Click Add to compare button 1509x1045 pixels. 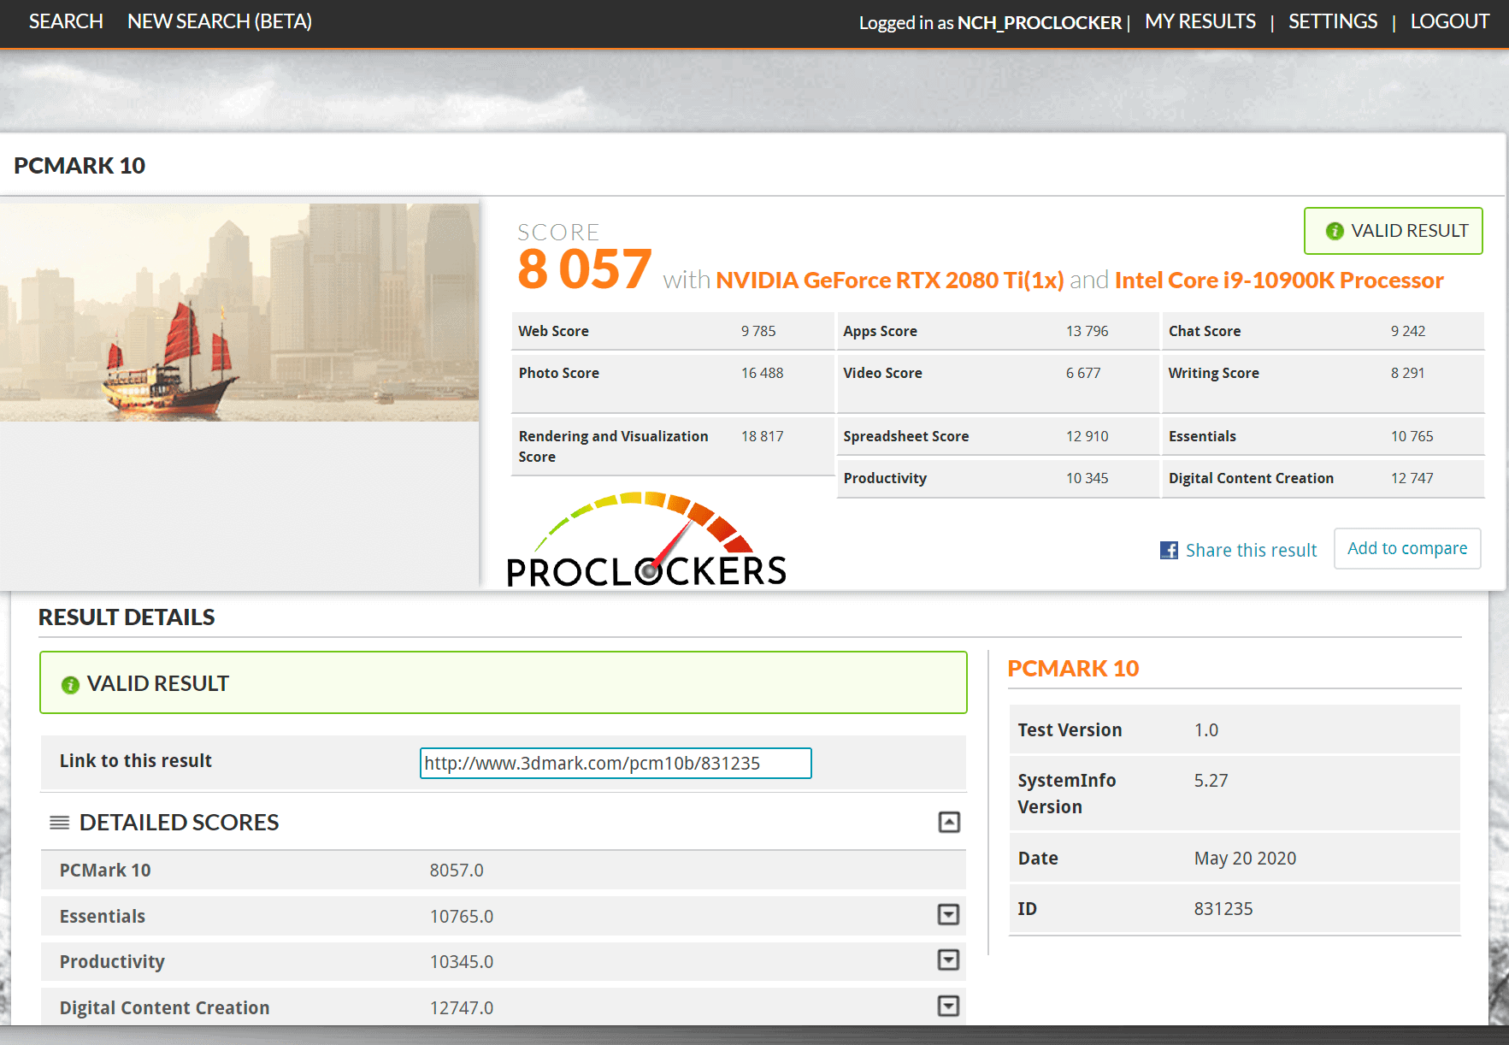1407,548
